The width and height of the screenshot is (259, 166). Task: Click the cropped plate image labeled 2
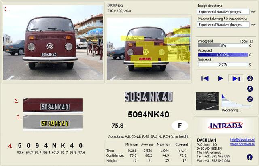53,105
